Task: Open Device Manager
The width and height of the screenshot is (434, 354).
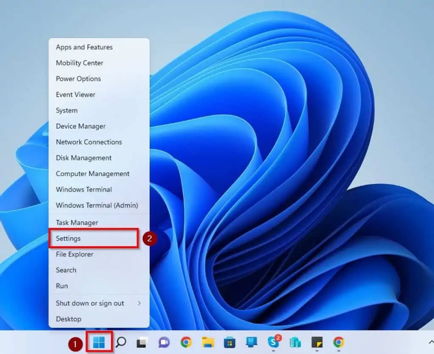Action: [x=81, y=126]
